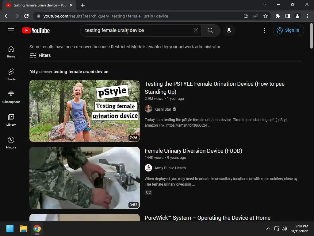Click the magnifier search button

[x=210, y=30]
